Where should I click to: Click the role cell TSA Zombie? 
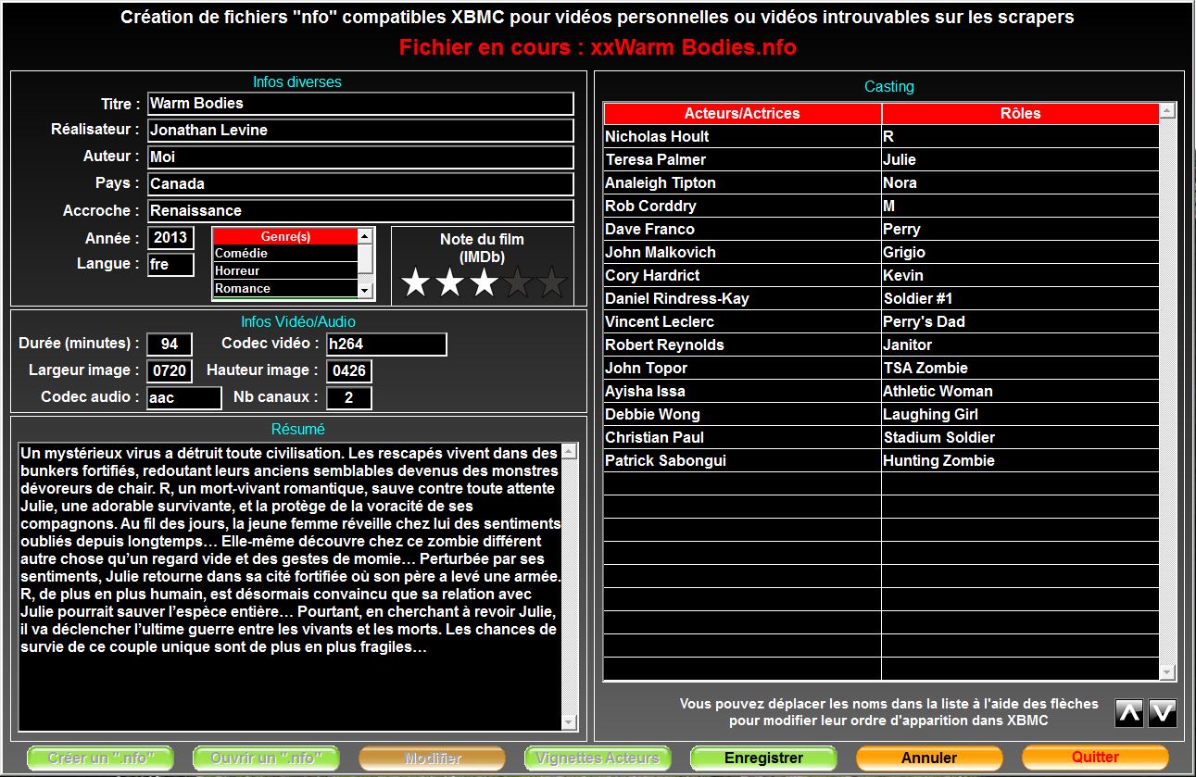click(x=1021, y=368)
